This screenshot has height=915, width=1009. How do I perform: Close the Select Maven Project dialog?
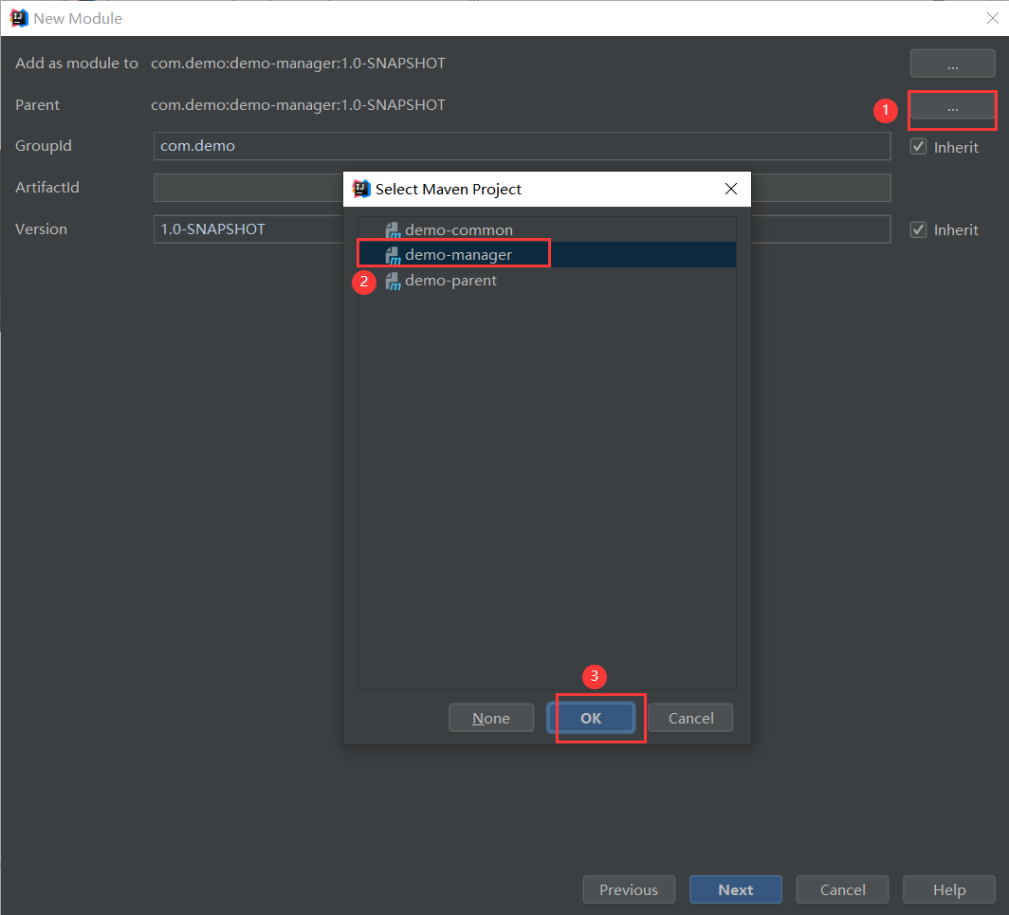click(x=731, y=189)
